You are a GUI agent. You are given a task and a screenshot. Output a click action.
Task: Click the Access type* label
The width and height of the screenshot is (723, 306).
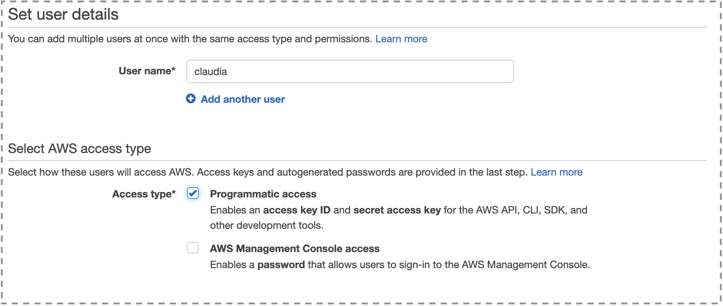[x=144, y=194]
